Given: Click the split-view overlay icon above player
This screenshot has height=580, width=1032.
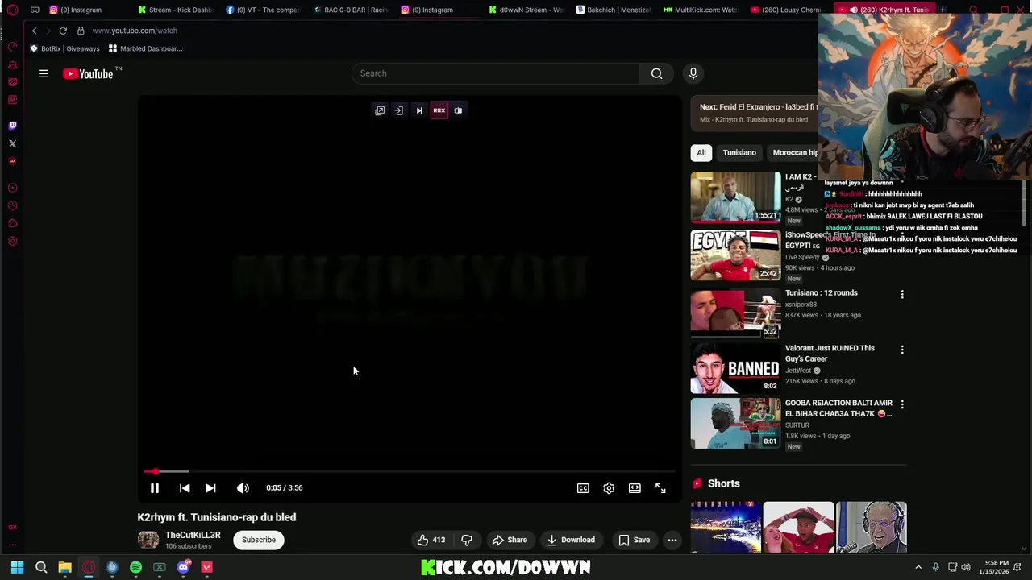Looking at the screenshot, I should coord(458,110).
